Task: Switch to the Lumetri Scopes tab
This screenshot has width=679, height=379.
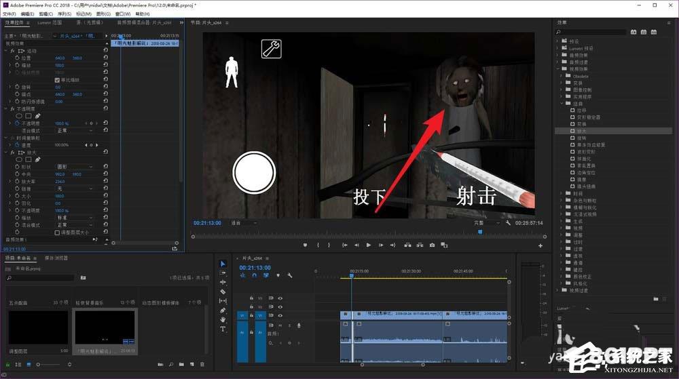Action: (x=50, y=22)
